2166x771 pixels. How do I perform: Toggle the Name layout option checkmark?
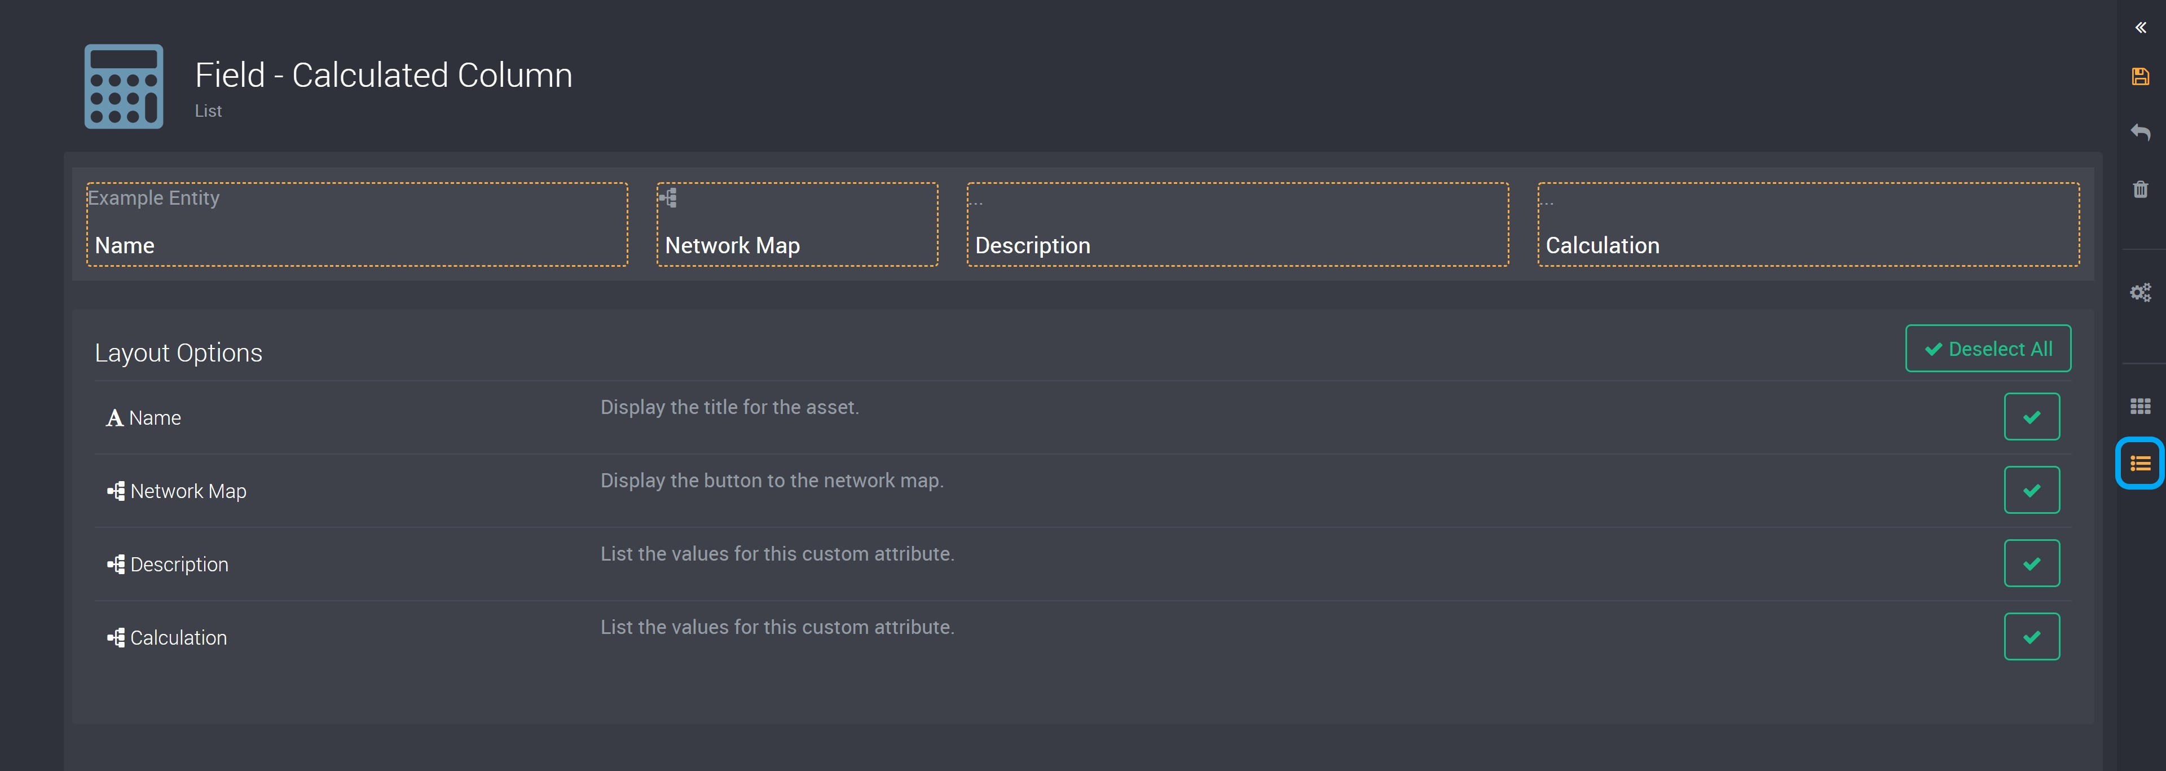2031,417
